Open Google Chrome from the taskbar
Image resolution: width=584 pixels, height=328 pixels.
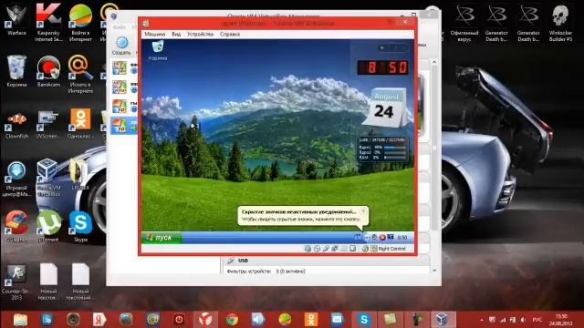pos(232,320)
